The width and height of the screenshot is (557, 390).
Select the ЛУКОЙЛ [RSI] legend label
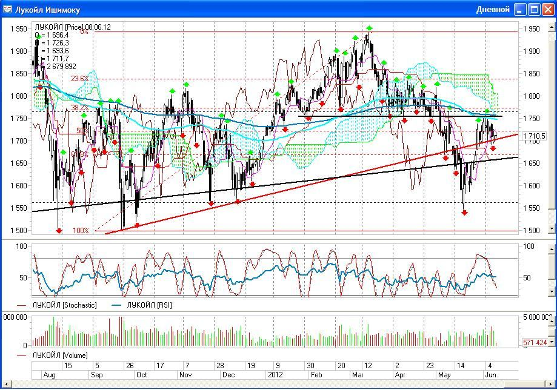click(149, 305)
